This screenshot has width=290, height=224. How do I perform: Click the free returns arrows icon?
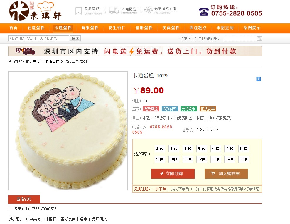tap(148, 10)
